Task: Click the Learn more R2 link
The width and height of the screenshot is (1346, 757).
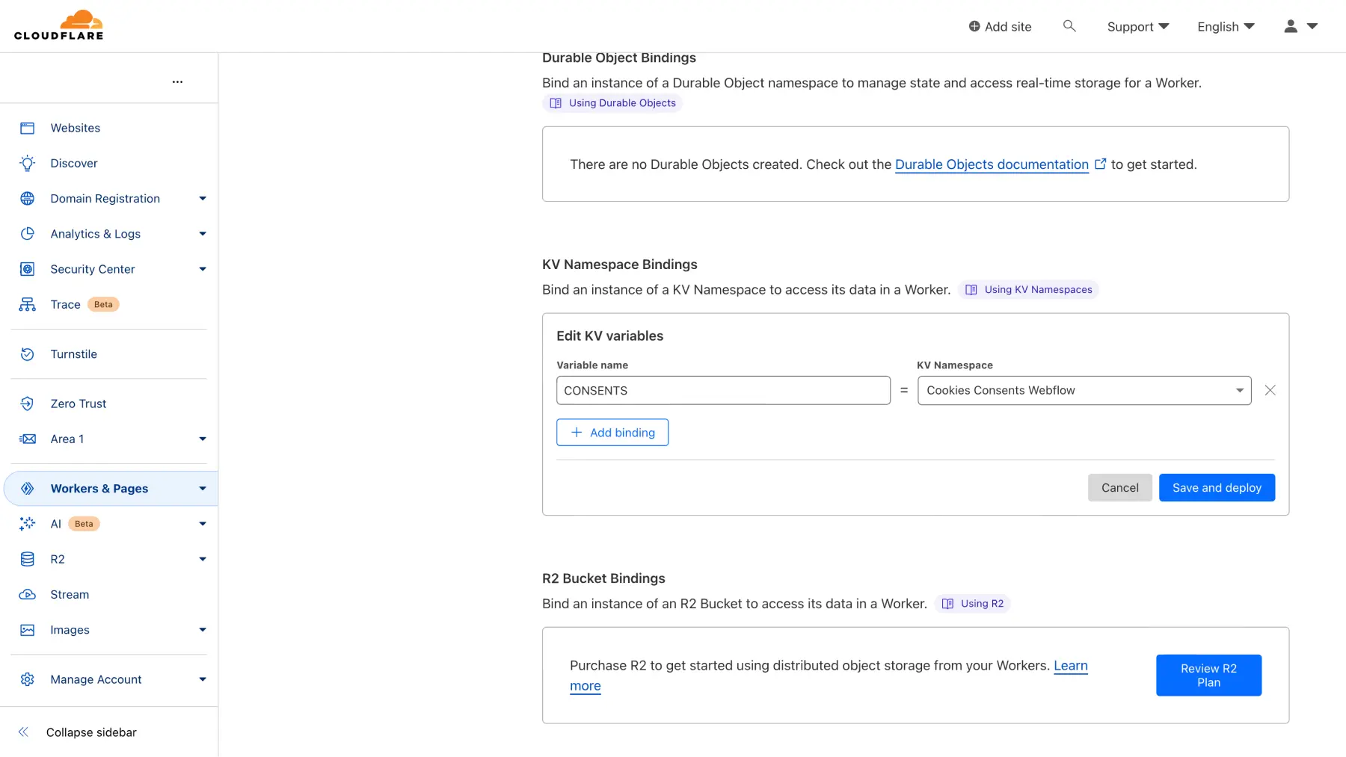Action: click(x=1070, y=666)
